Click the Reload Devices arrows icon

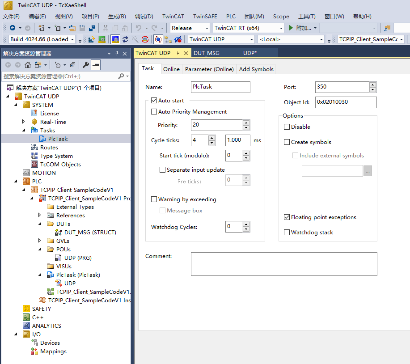(x=125, y=39)
